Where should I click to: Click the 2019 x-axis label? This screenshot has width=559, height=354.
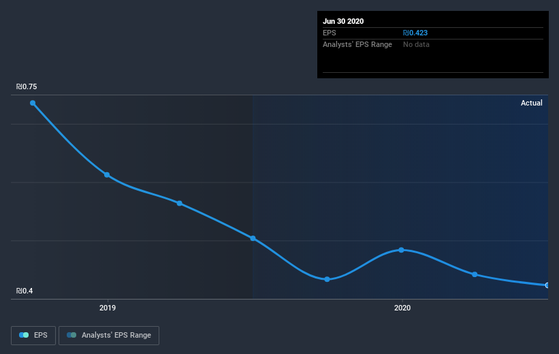click(x=108, y=308)
